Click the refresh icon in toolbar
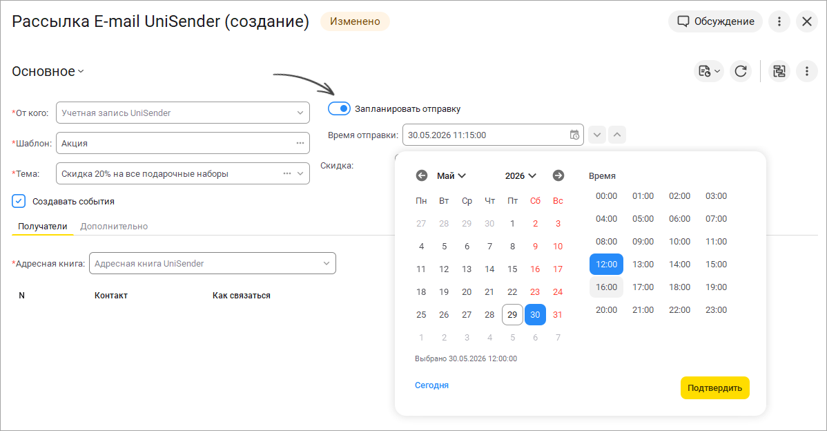 (x=741, y=71)
